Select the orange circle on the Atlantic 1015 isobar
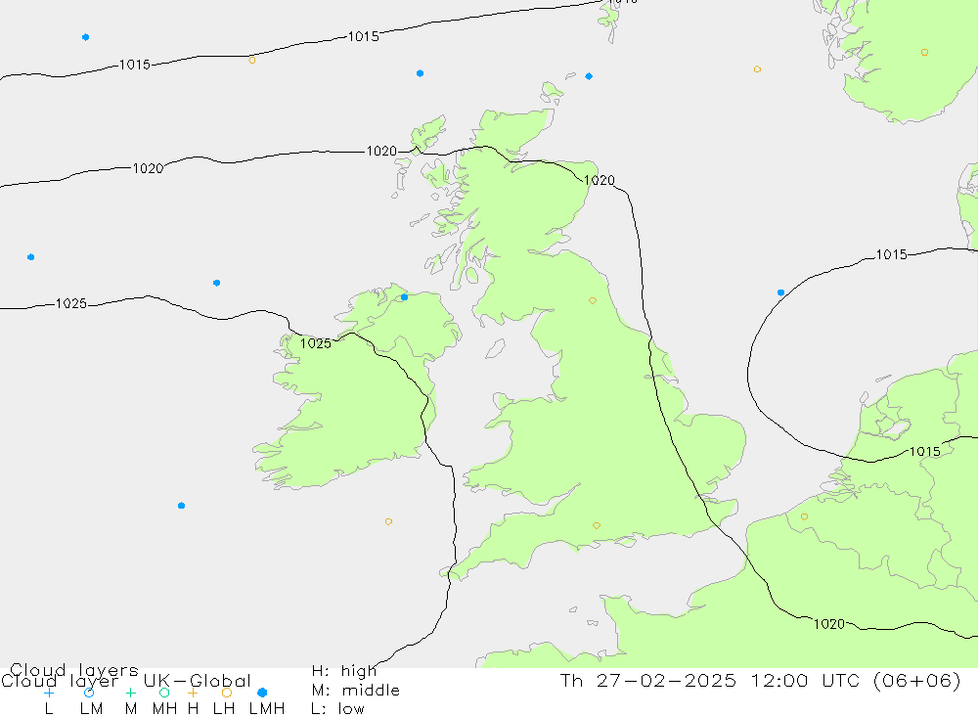Image resolution: width=978 pixels, height=717 pixels. click(252, 60)
